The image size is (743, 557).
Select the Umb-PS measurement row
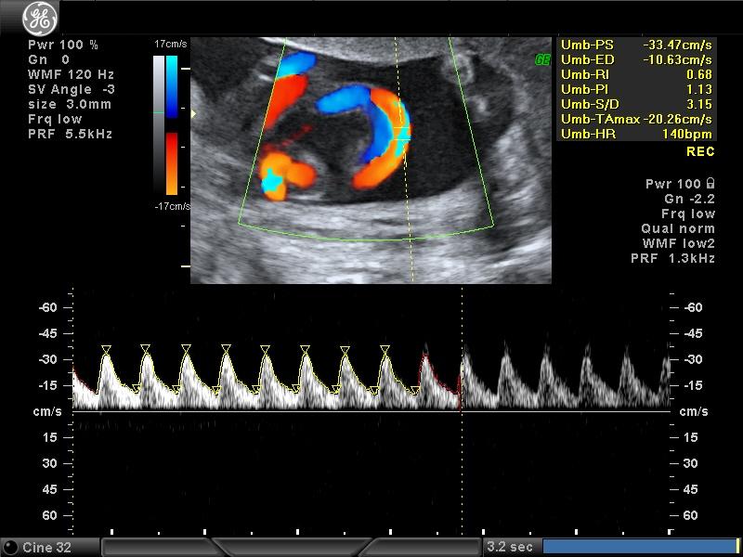click(636, 45)
